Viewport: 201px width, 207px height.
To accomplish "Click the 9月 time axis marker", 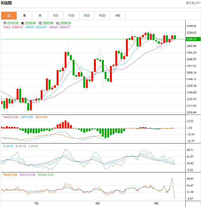I will click(x=156, y=203).
